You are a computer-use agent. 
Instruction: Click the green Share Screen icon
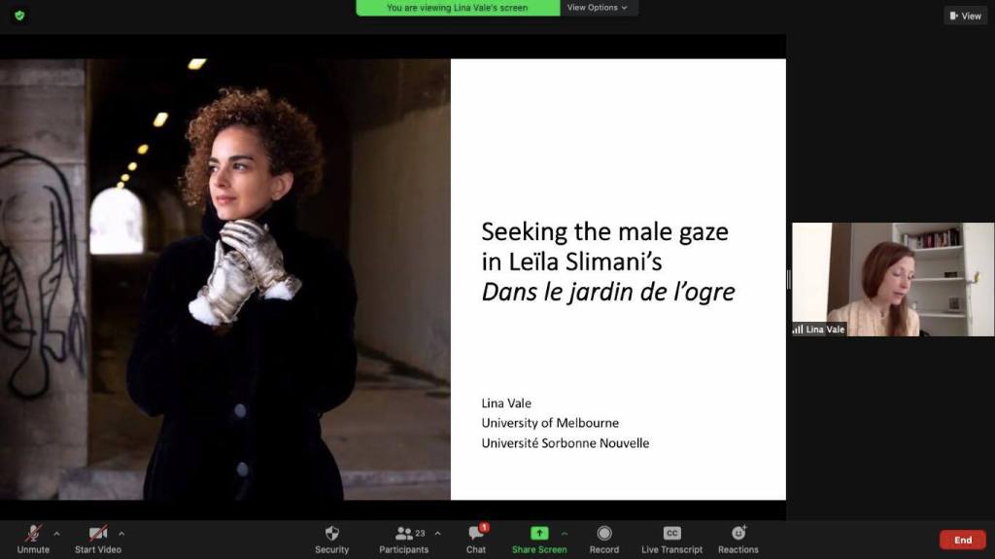539,534
